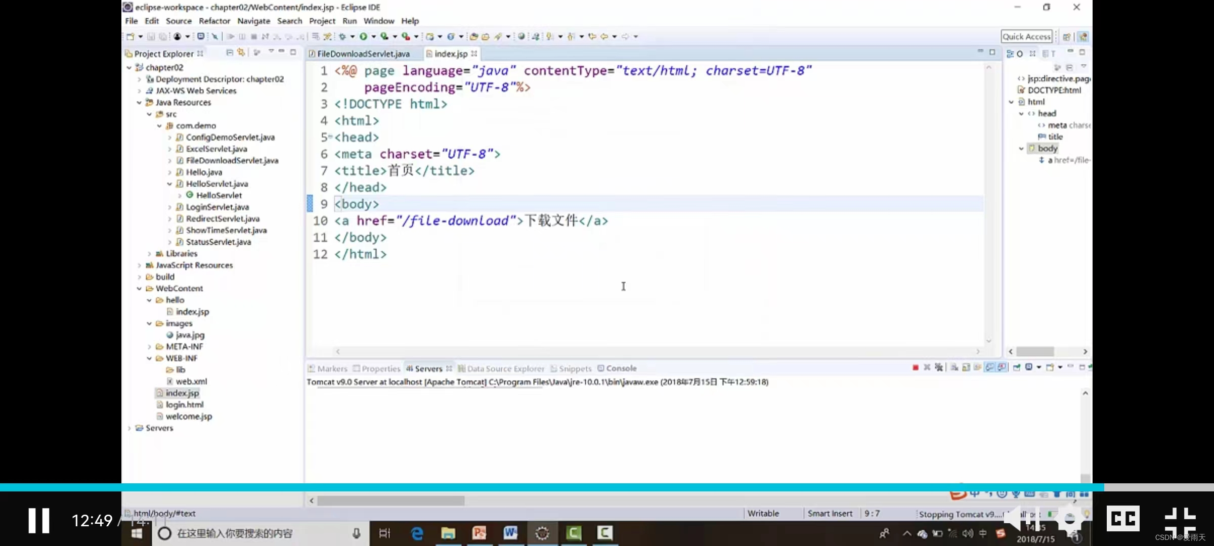Toggle Link with Editor in Project Explorer
This screenshot has height=546, width=1214.
(x=241, y=53)
